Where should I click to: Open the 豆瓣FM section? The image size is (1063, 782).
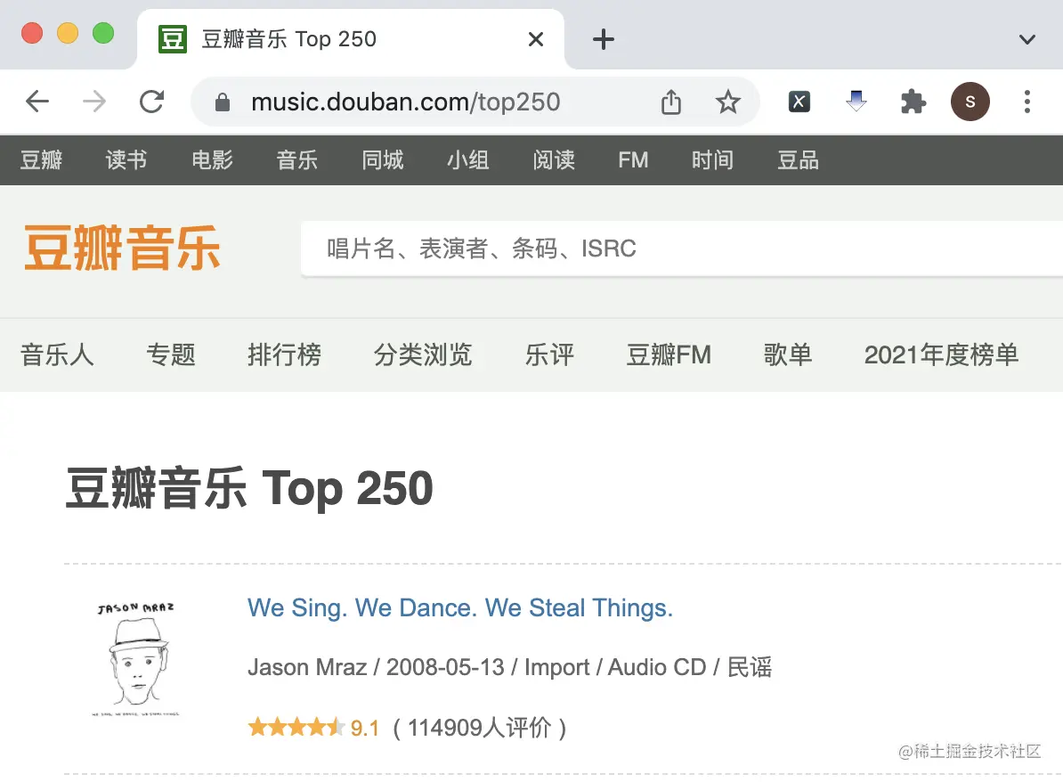[x=669, y=354]
